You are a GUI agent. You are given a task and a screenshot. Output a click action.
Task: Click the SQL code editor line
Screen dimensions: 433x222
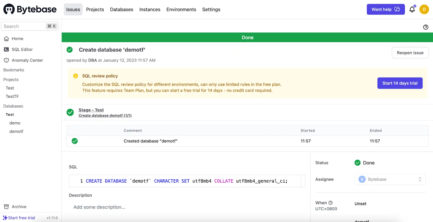click(187, 181)
